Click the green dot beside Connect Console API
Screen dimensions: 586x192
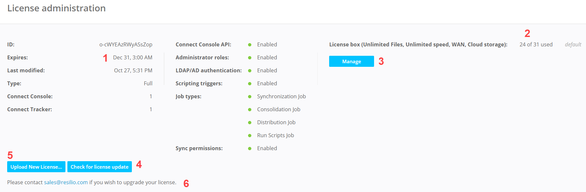(250, 45)
